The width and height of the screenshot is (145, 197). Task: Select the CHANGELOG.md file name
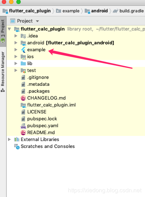click(47, 98)
